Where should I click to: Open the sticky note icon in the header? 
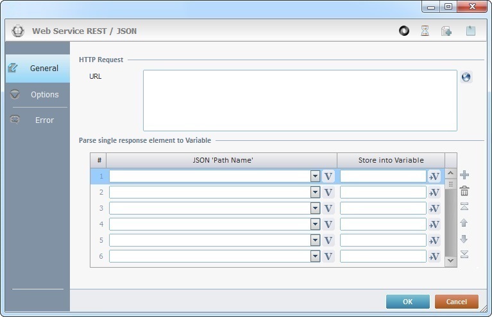point(471,31)
